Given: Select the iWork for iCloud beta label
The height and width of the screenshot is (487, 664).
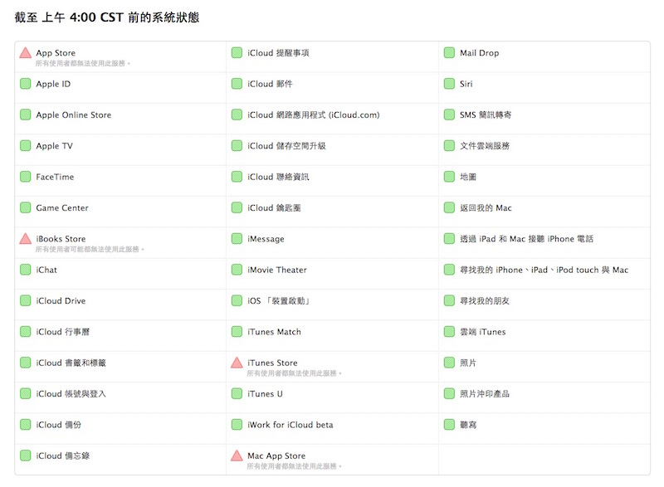Looking at the screenshot, I should (290, 425).
